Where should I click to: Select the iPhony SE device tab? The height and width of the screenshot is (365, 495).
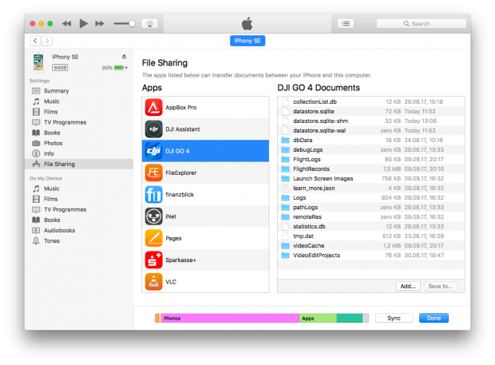tap(247, 41)
